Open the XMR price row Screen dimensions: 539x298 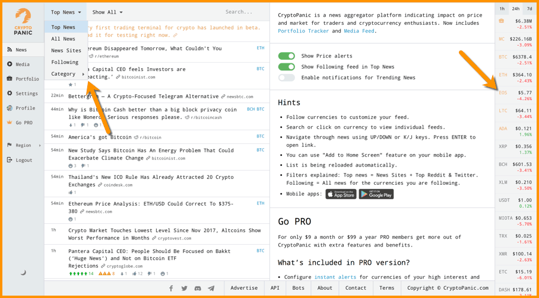coord(516,257)
